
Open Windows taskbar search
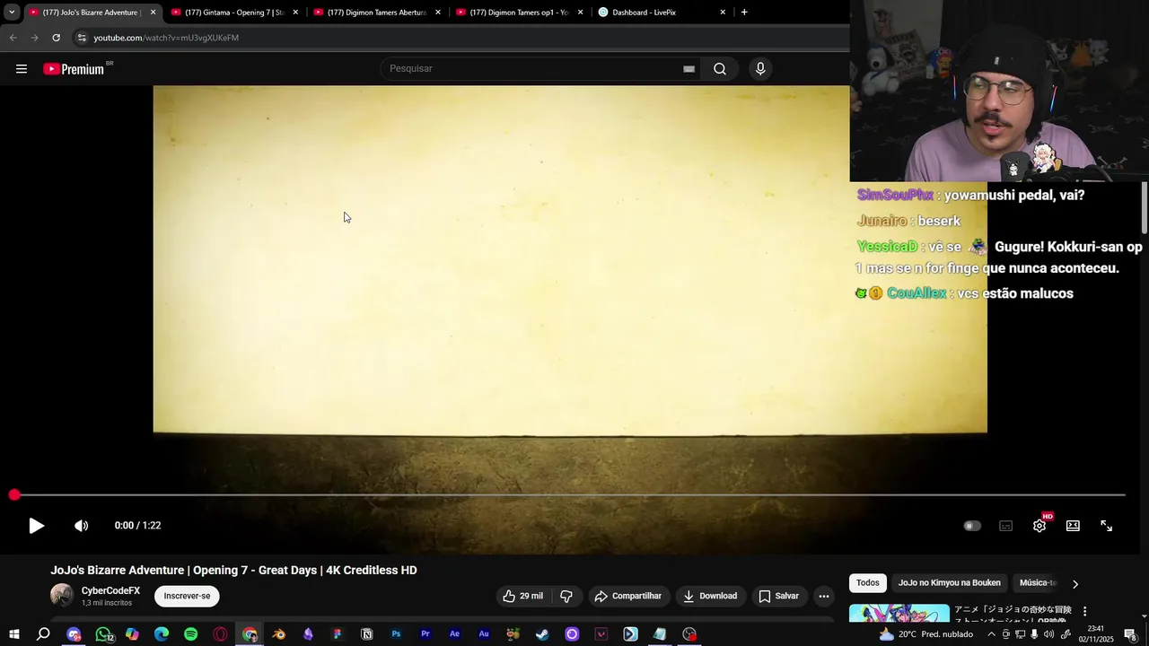point(43,634)
